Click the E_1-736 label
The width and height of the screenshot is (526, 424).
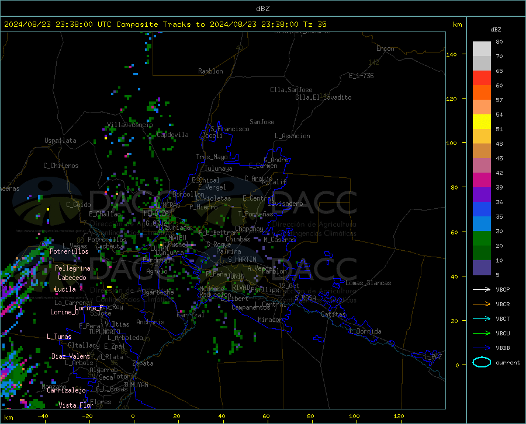point(361,76)
